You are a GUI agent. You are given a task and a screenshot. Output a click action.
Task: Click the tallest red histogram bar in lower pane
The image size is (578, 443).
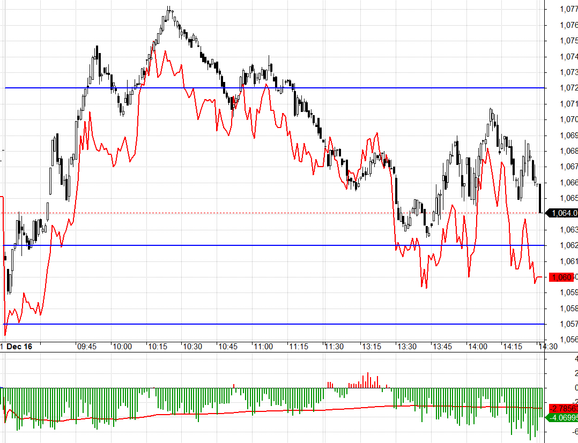pos(368,380)
